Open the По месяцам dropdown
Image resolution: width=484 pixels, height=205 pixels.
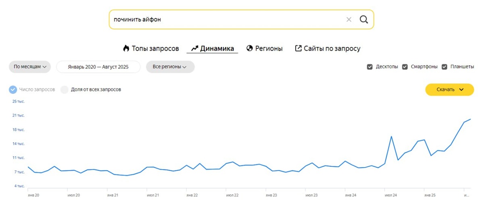click(x=30, y=67)
